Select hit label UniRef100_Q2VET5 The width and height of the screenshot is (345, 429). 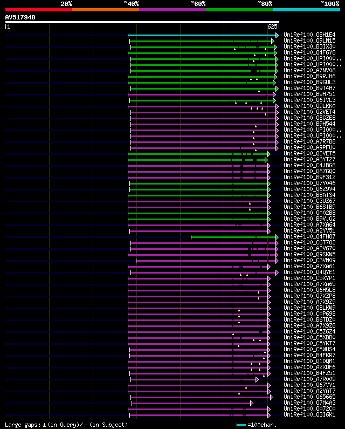coord(309,153)
